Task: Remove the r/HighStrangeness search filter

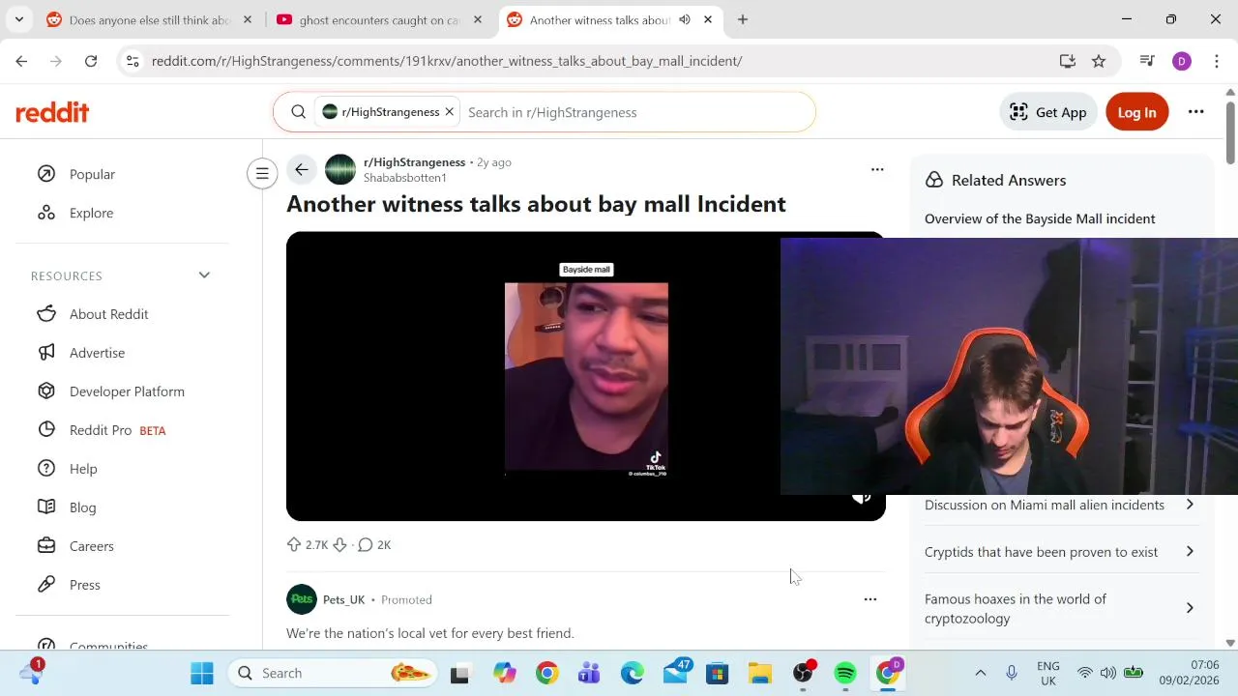Action: [449, 112]
